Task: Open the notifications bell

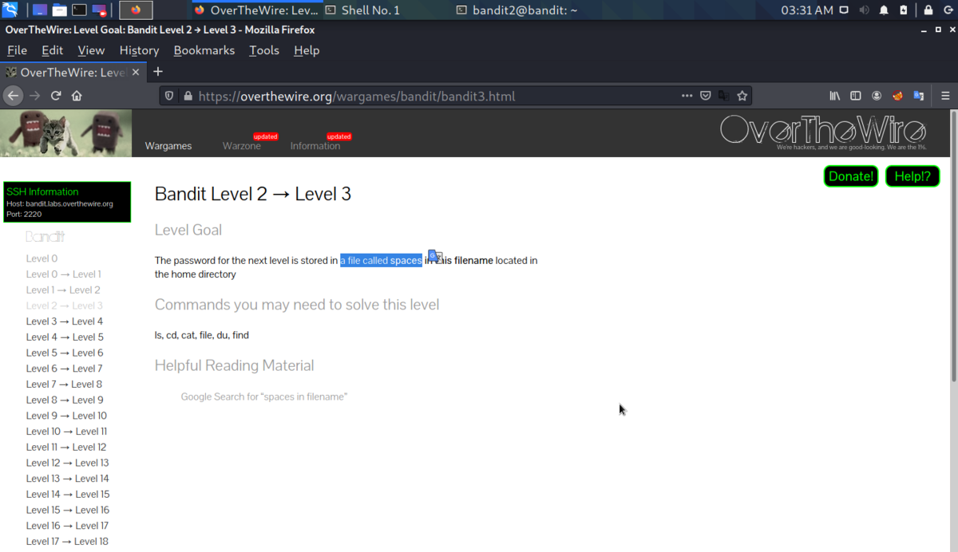Action: click(x=884, y=10)
